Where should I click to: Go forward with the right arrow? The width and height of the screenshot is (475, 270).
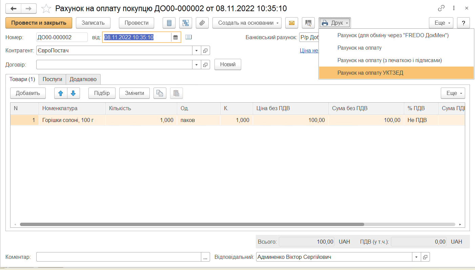pos(29,8)
